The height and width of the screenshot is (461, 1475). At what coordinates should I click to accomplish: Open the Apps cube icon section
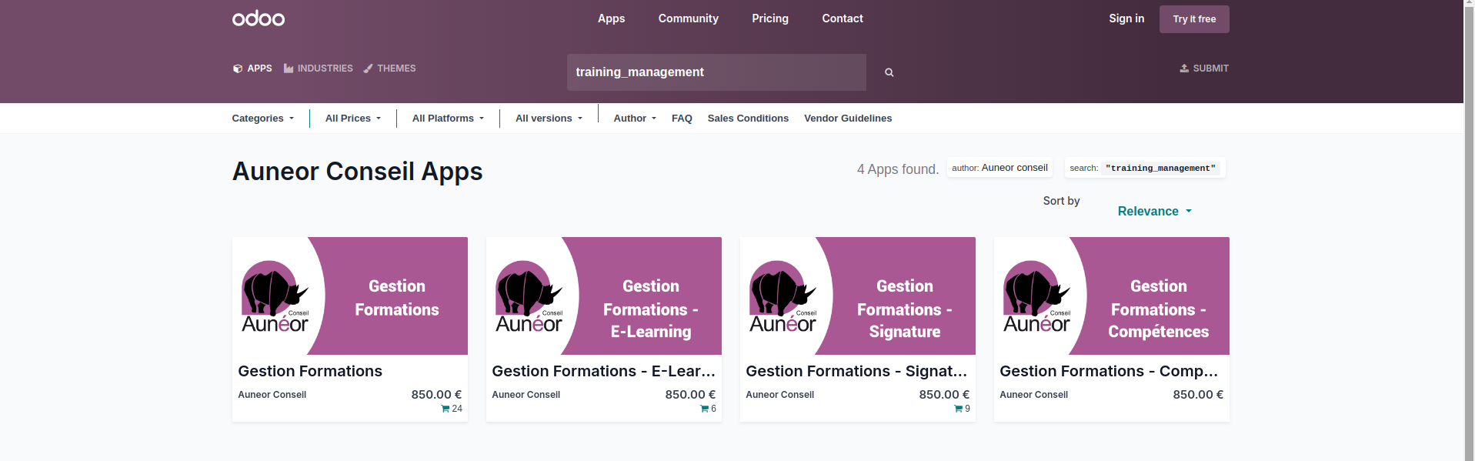click(238, 68)
